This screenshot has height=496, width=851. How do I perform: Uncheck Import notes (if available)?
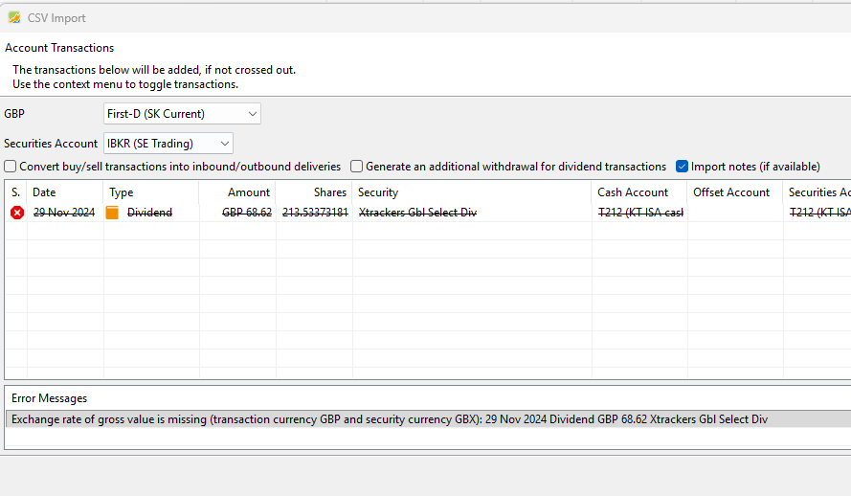pos(682,167)
